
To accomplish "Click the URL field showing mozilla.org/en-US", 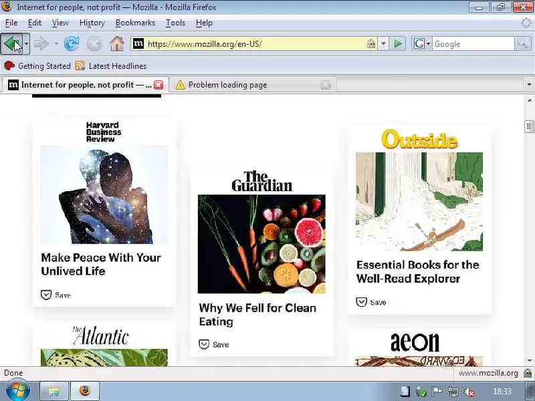I will coord(254,43).
